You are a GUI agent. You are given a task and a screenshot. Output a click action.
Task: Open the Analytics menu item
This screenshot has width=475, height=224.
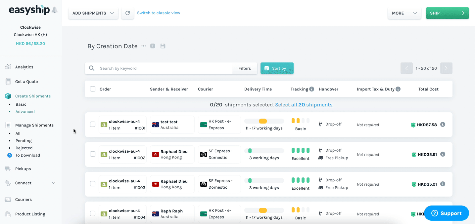click(24, 67)
